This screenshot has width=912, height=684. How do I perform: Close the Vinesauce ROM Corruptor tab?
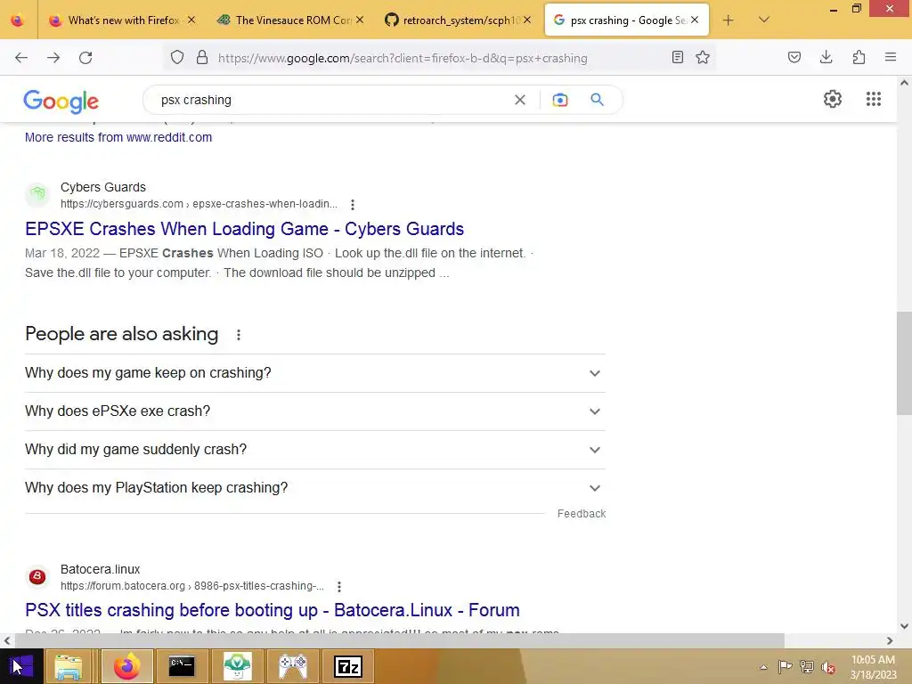[x=360, y=20]
